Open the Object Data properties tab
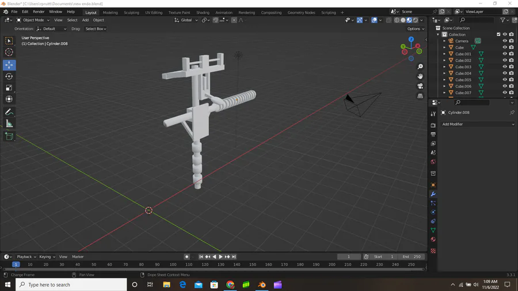 click(433, 230)
